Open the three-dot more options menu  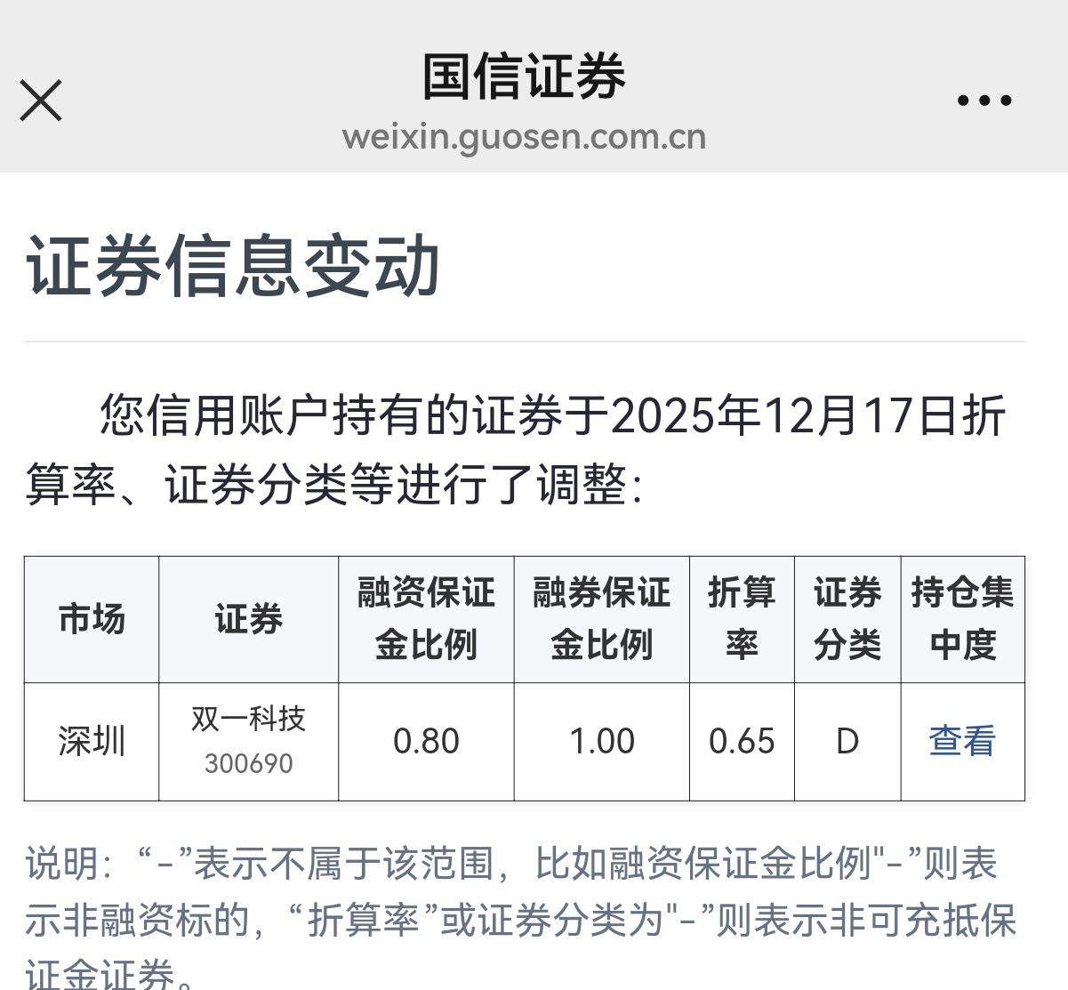pyautogui.click(x=984, y=101)
